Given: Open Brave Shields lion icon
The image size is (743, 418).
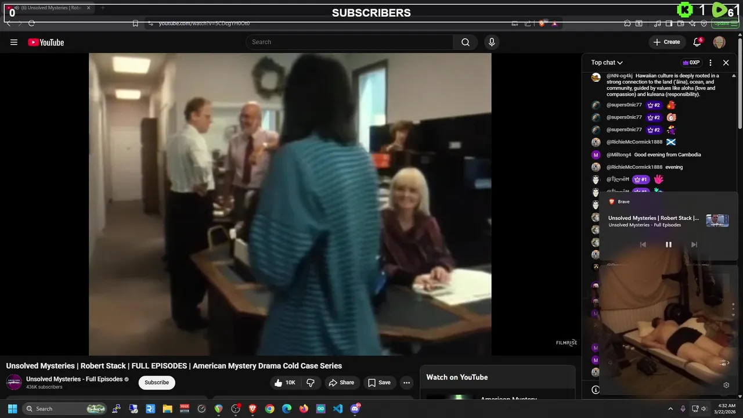Looking at the screenshot, I should click(x=542, y=23).
